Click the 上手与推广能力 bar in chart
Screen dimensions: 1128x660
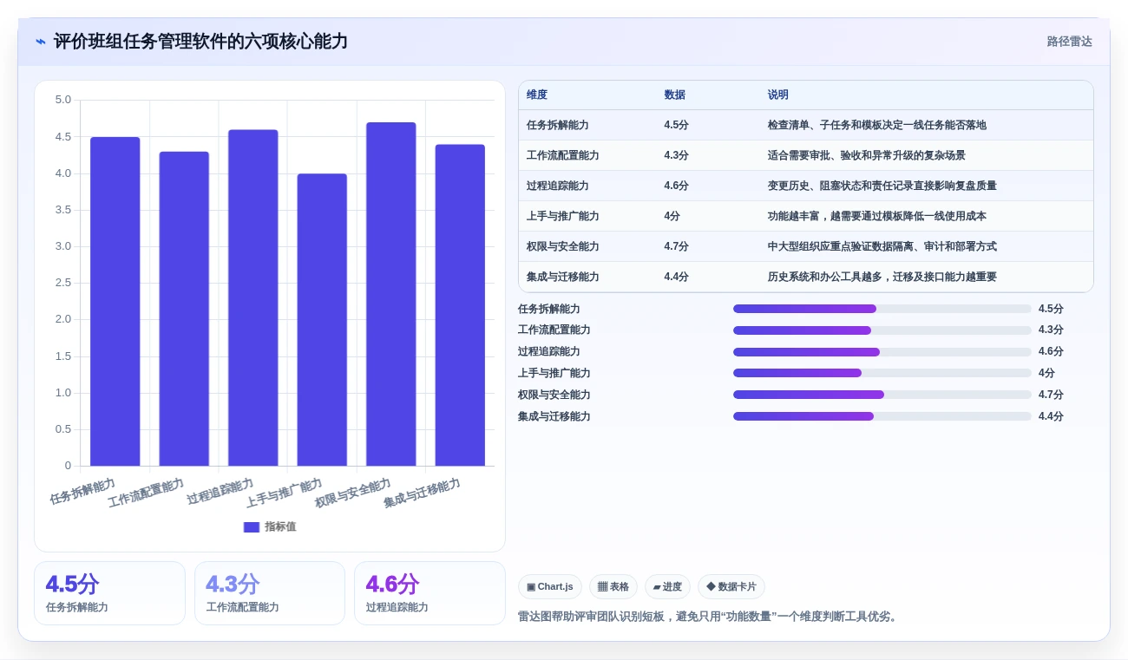click(x=322, y=319)
